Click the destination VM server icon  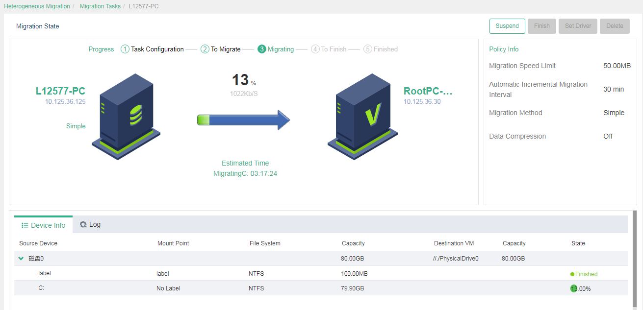(362, 117)
